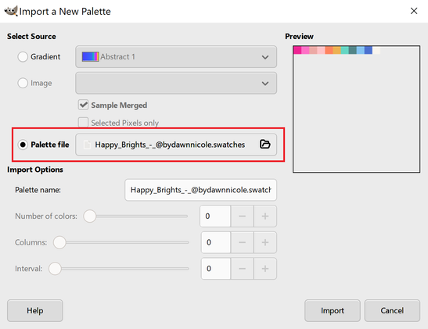This screenshot has width=428, height=329.
Task: Click the file icon before Happy_Brights filename
Action: pos(87,145)
